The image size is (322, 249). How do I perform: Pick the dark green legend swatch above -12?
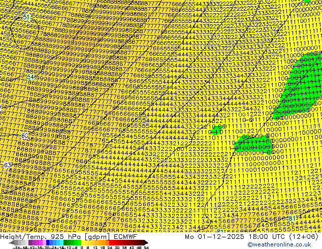tap(65, 242)
